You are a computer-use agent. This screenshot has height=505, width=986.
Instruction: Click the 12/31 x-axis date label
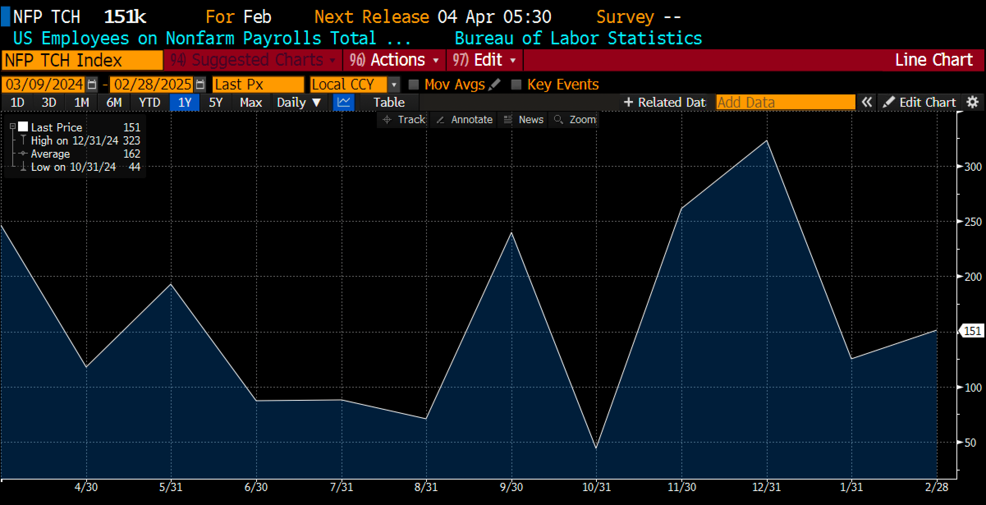[x=766, y=487]
